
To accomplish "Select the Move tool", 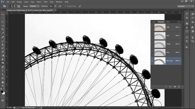I will coord(3,15).
